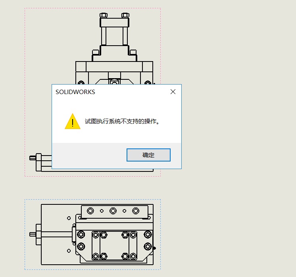This screenshot has height=277, width=296.
Task: Select the leftmost large hole in upper bar
Action: [90, 211]
